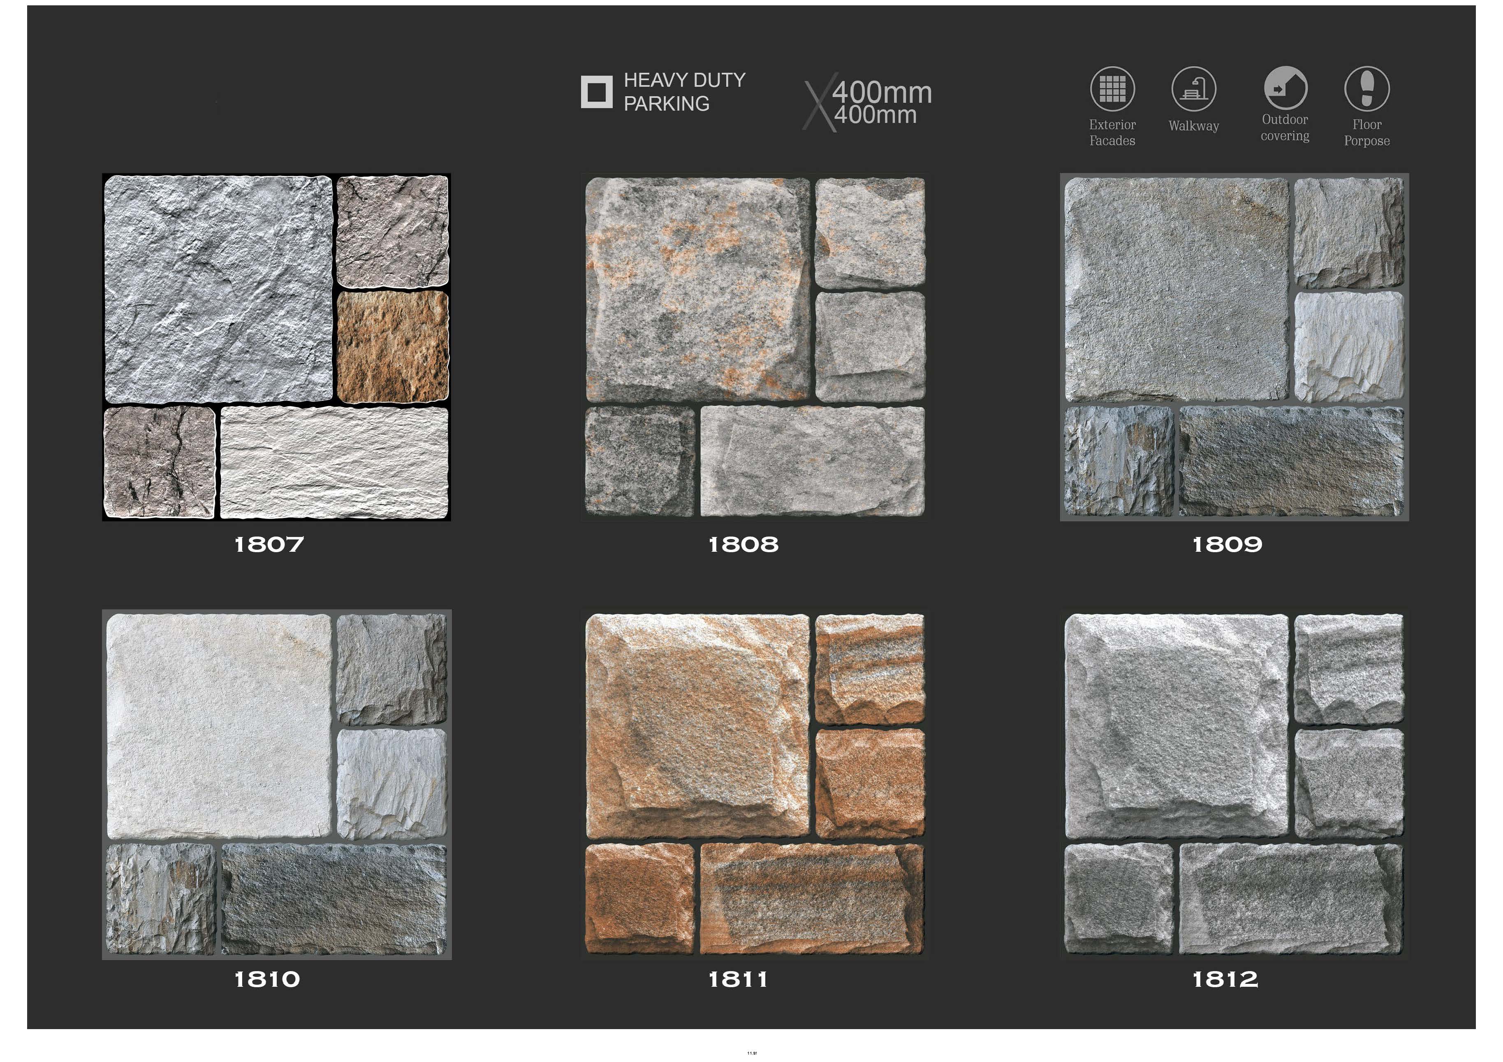The width and height of the screenshot is (1503, 1062).
Task: Click the Exterior Facades caption
Action: [x=1112, y=132]
